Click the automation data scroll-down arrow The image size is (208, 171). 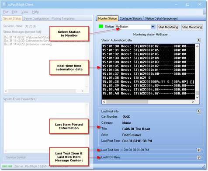(x=197, y=97)
